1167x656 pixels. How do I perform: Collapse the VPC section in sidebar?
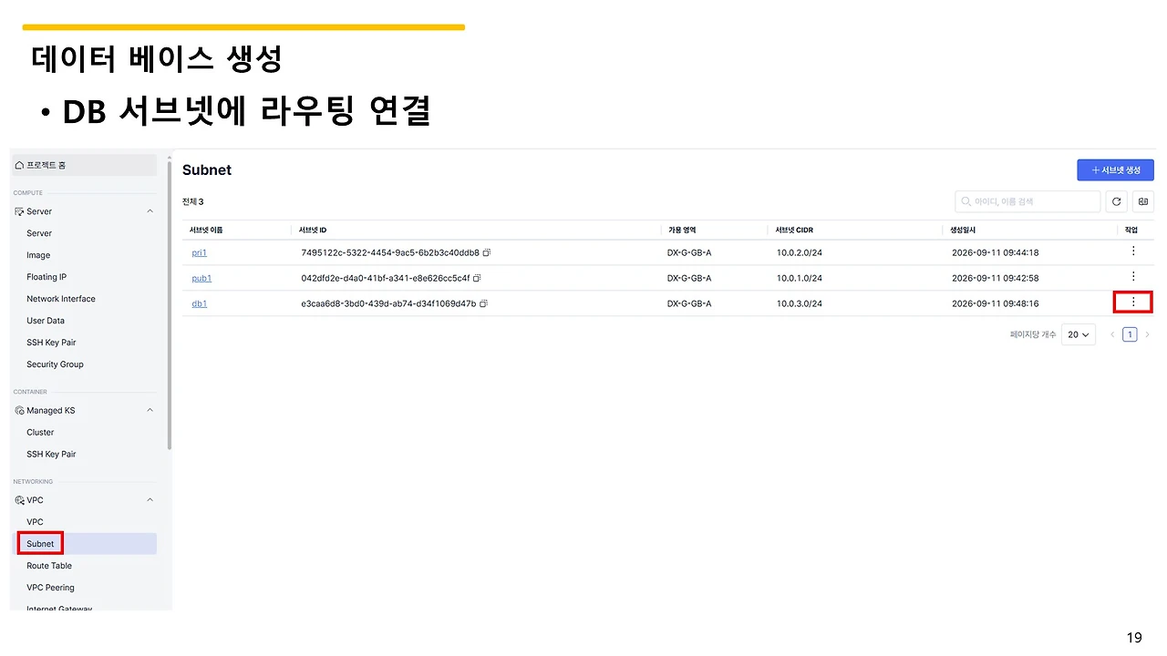pos(150,499)
